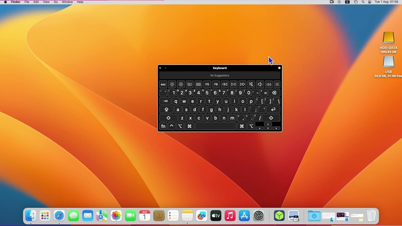Image resolution: width=402 pixels, height=226 pixels.
Task: Click the play/pause media key
Action: coord(233,84)
